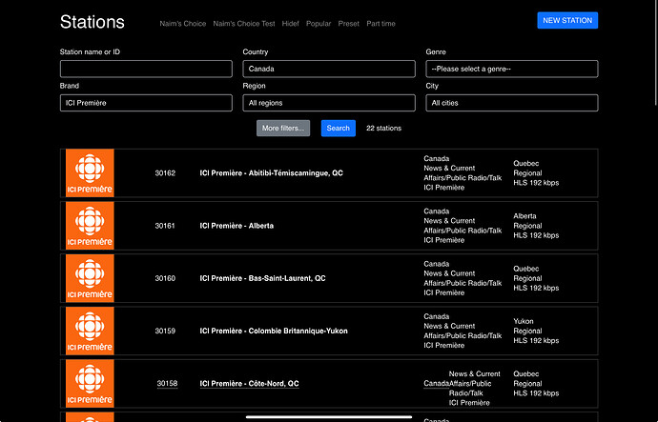
Task: Click the Search button
Action: (339, 129)
